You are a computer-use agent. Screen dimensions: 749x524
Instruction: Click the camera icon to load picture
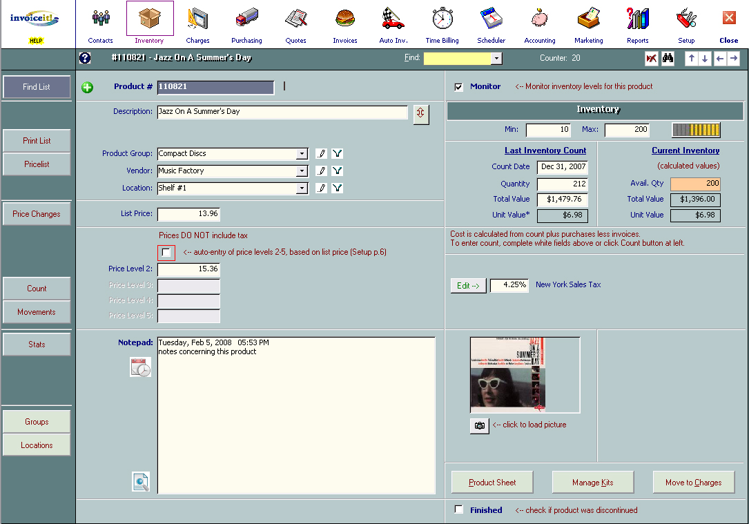[479, 426]
